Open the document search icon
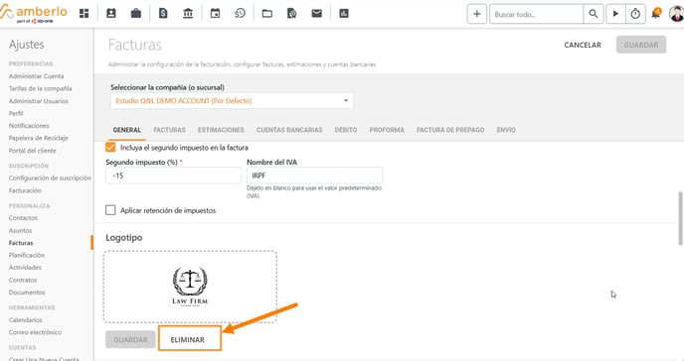684x361 pixels. pyautogui.click(x=292, y=14)
